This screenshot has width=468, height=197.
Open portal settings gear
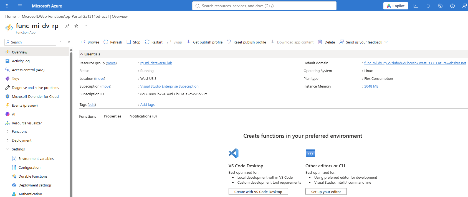[x=440, y=6]
